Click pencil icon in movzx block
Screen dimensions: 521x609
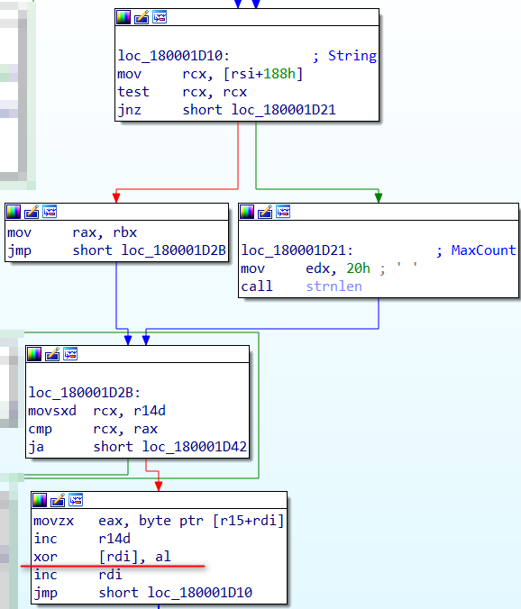[58, 500]
